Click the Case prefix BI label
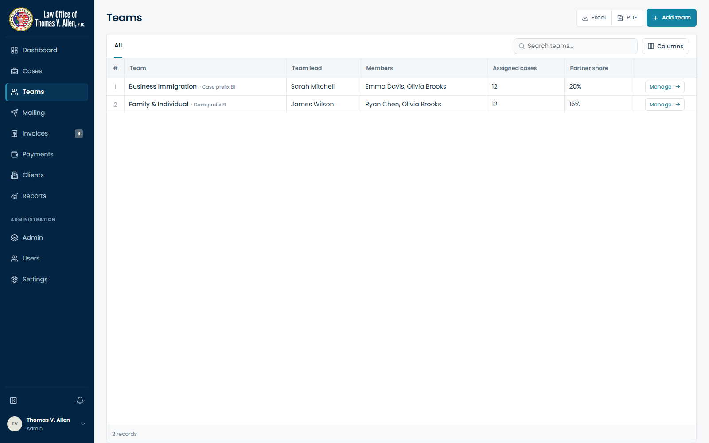 point(218,87)
